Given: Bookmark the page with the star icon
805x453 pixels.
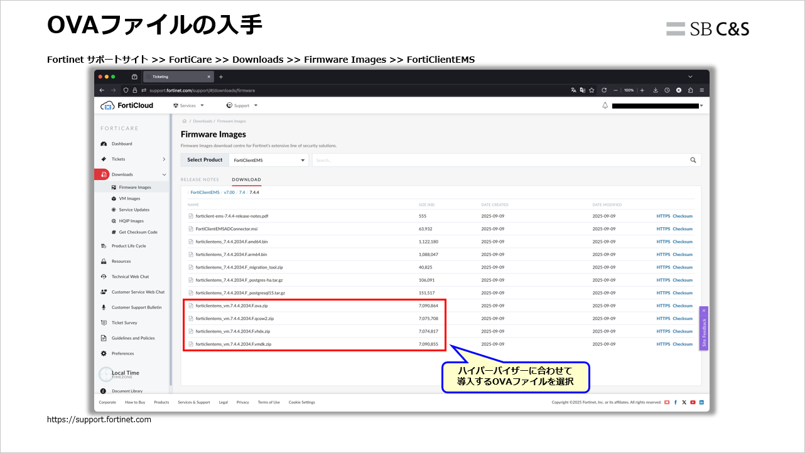Looking at the screenshot, I should 592,90.
